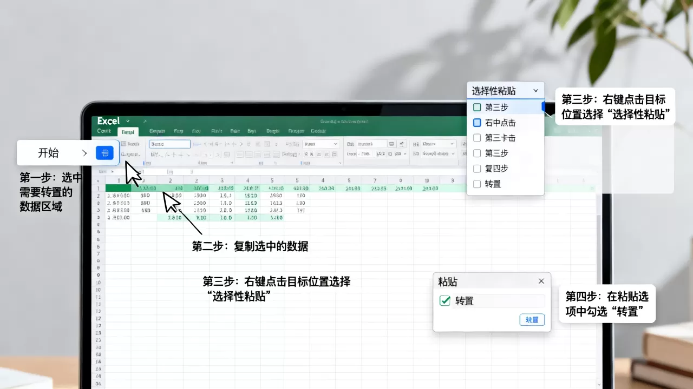Tick the highlighted 第三步 checkbox at list top
The width and height of the screenshot is (693, 389).
[477, 107]
